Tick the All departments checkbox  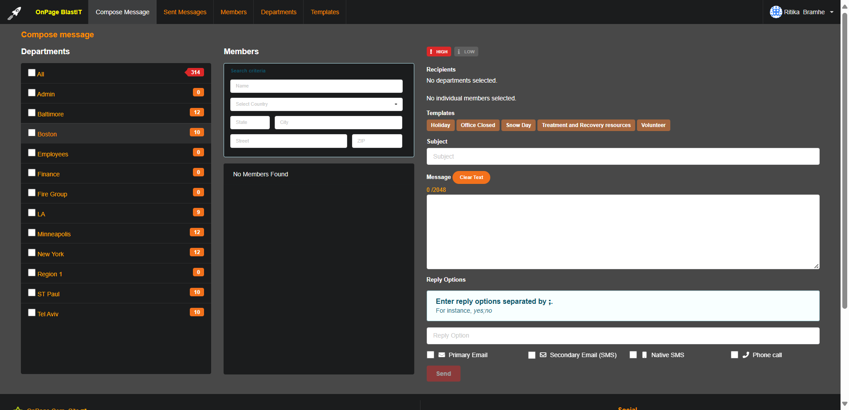click(x=32, y=73)
